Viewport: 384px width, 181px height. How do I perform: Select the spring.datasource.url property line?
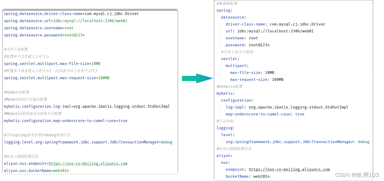(x=66, y=21)
